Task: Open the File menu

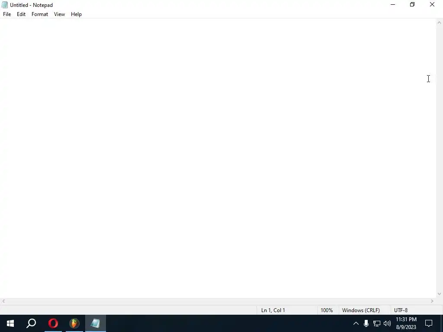Action: click(7, 14)
